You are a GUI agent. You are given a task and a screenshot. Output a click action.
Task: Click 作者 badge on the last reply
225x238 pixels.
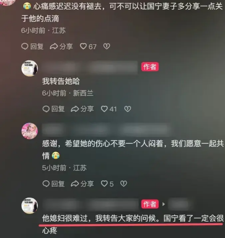point(150,204)
